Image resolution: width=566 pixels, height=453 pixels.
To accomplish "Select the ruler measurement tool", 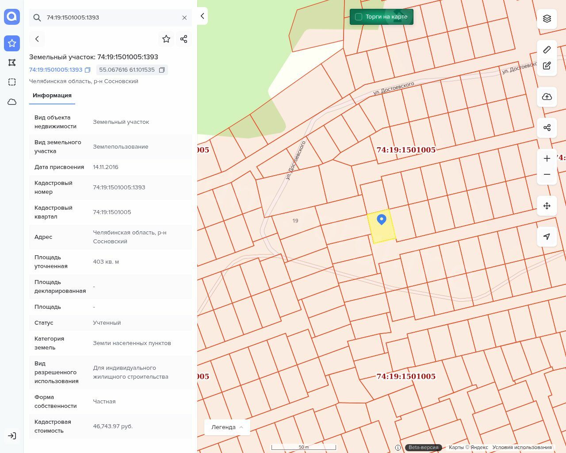I will pyautogui.click(x=547, y=50).
